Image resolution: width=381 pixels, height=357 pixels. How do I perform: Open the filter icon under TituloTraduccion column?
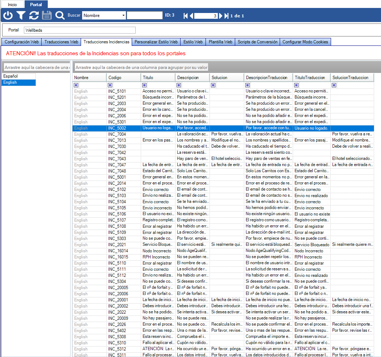pyautogui.click(x=296, y=85)
